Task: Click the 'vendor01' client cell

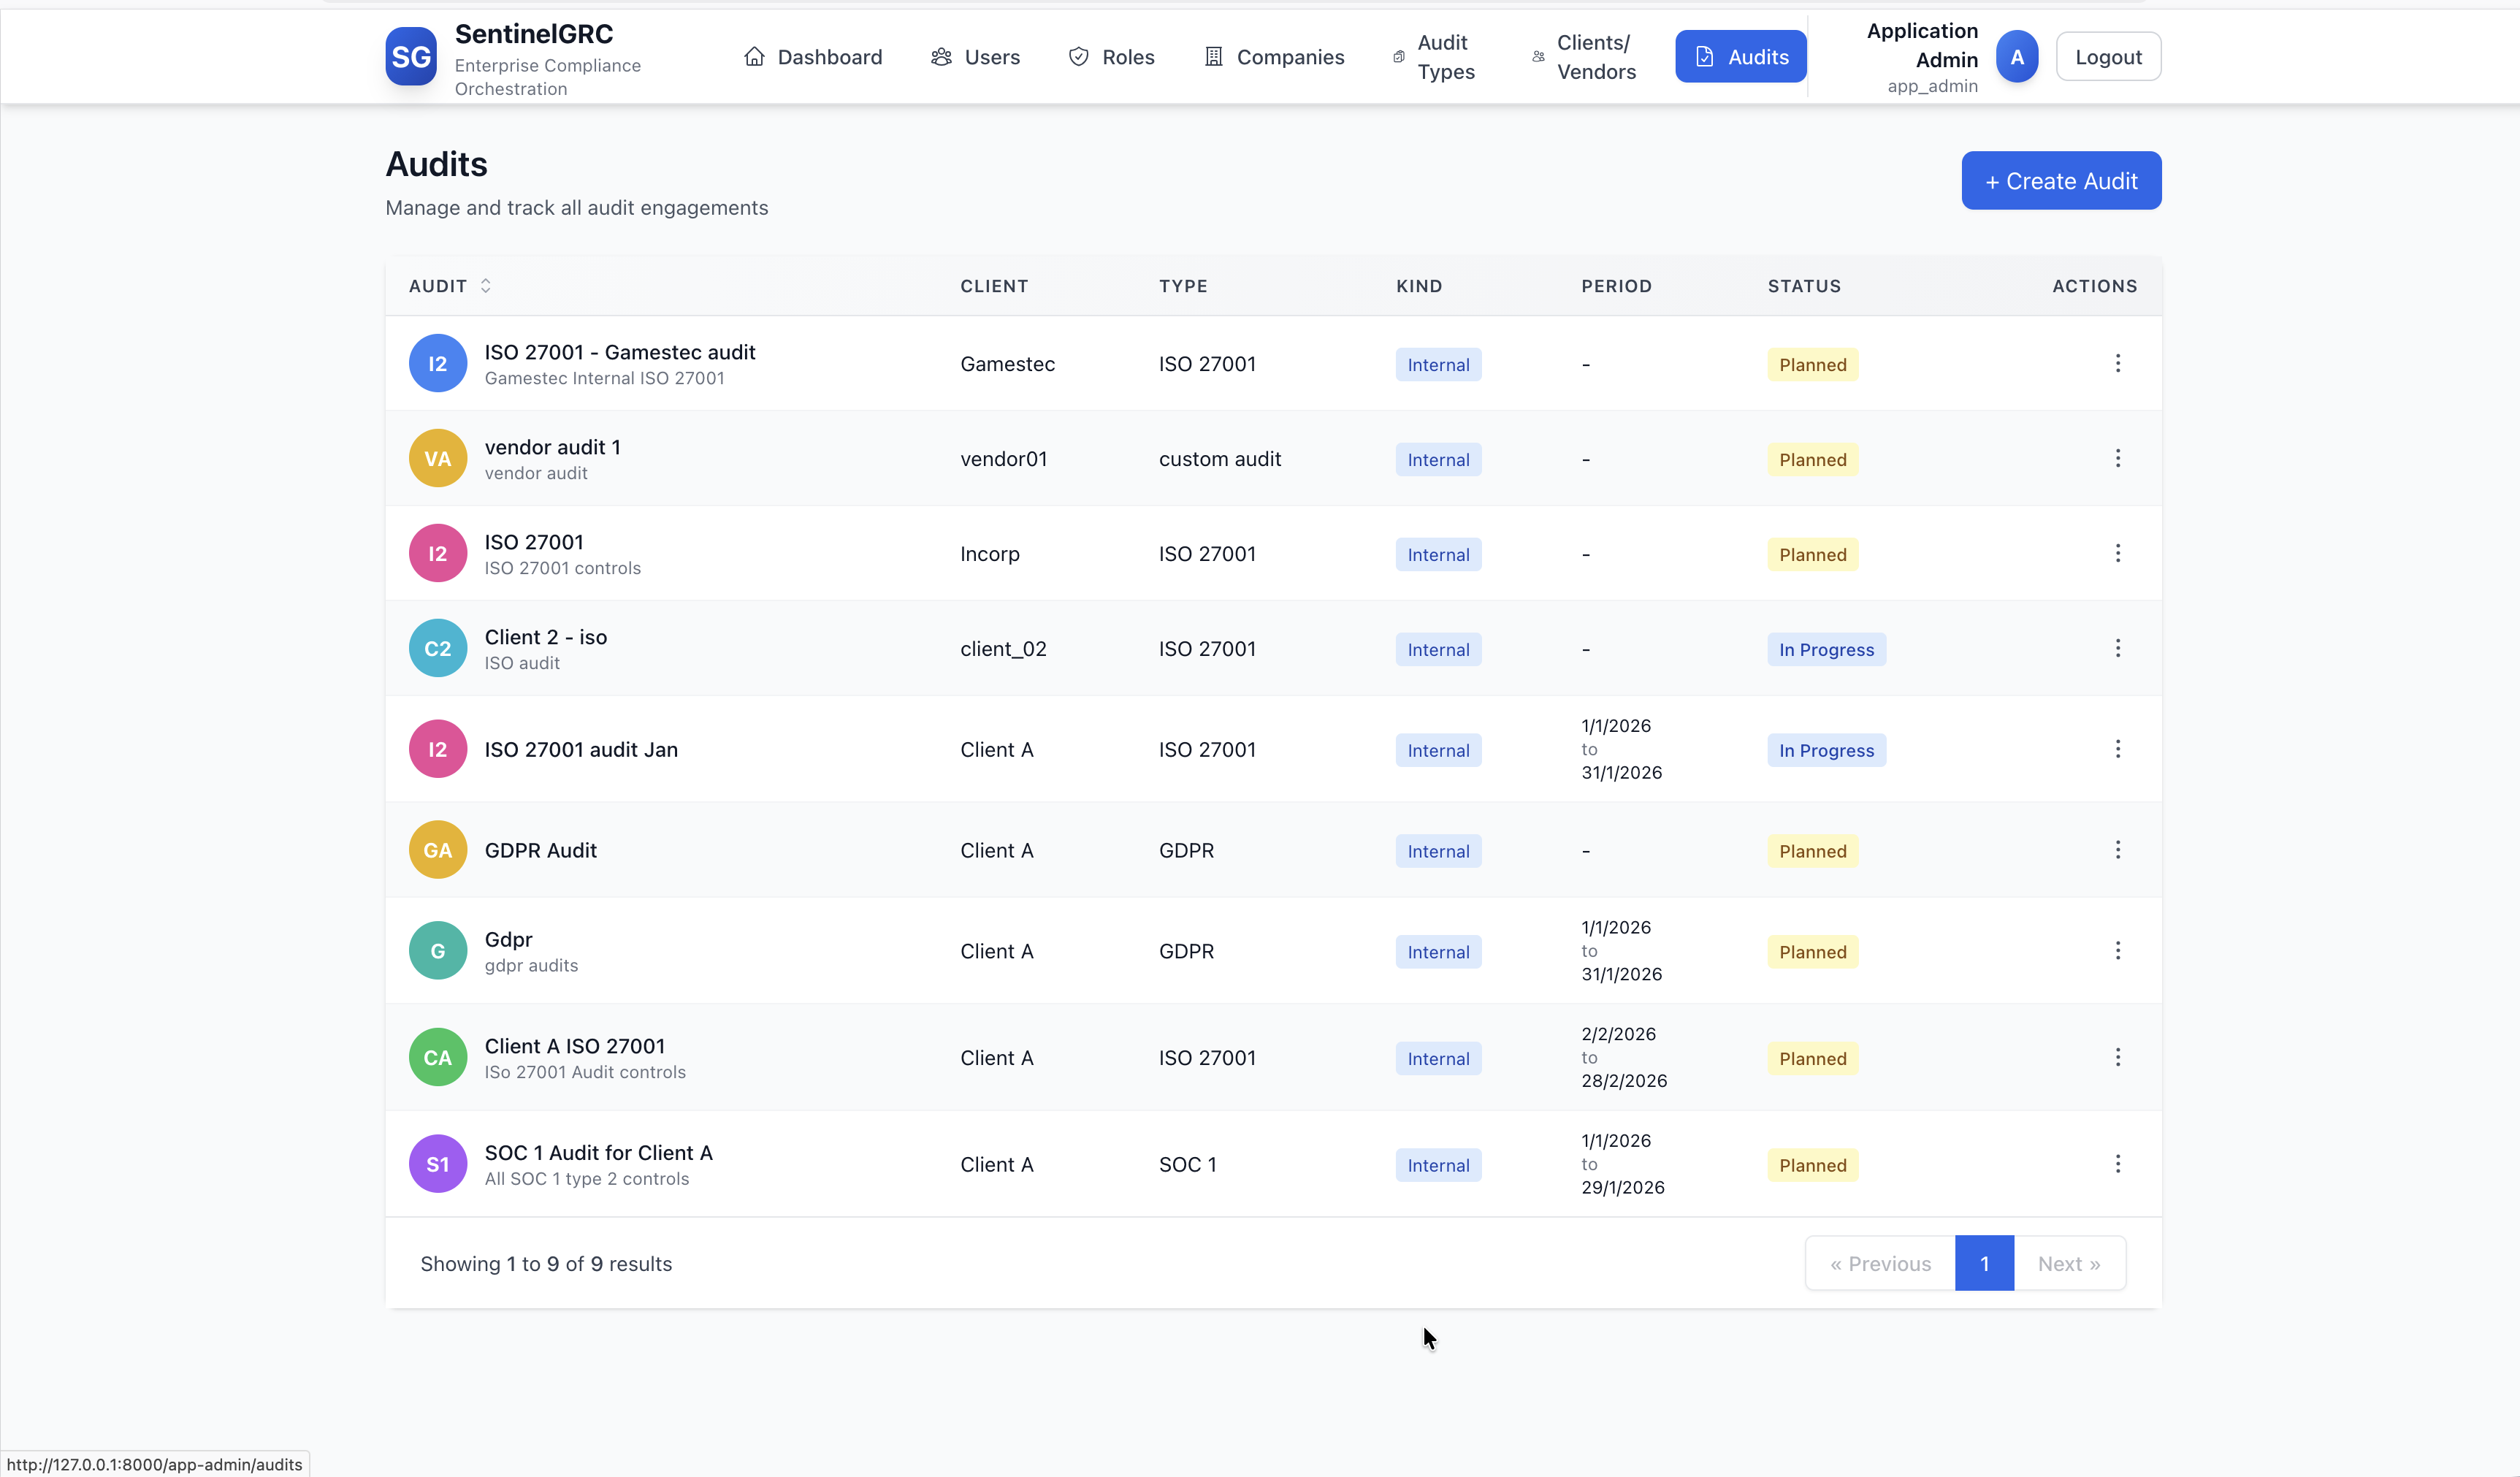Action: (1004, 459)
